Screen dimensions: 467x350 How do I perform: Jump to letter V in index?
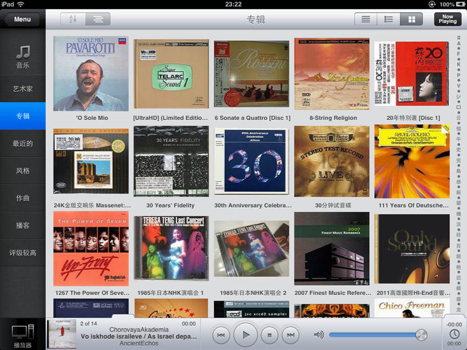[459, 86]
